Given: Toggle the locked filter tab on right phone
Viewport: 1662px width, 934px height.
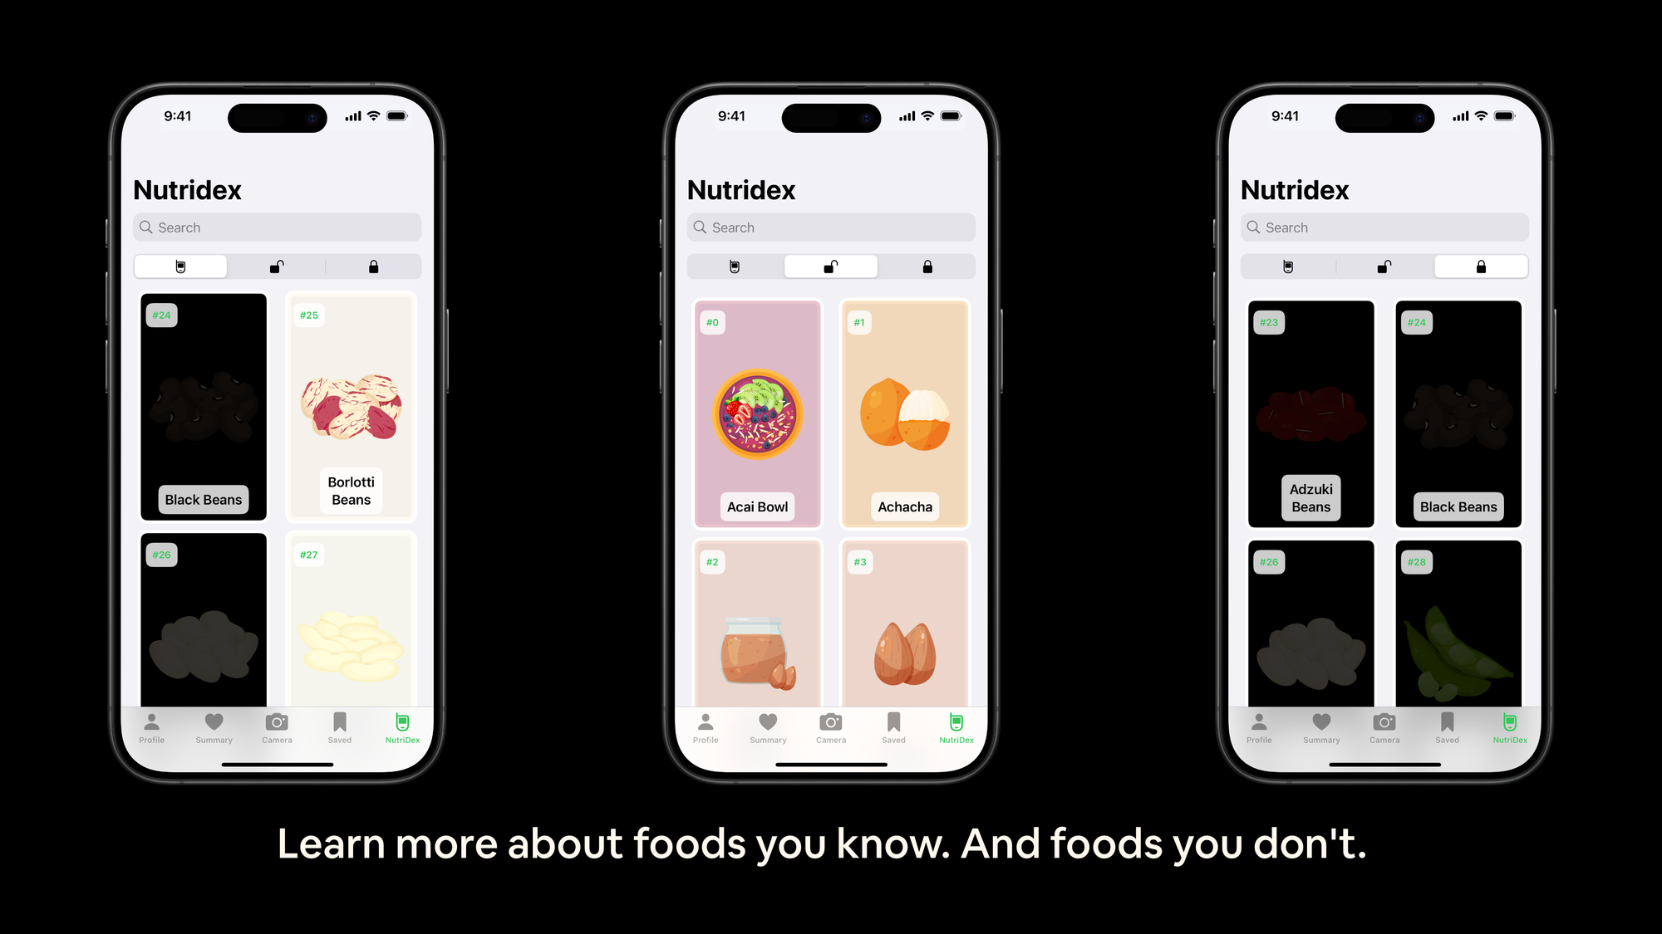Looking at the screenshot, I should point(1481,266).
